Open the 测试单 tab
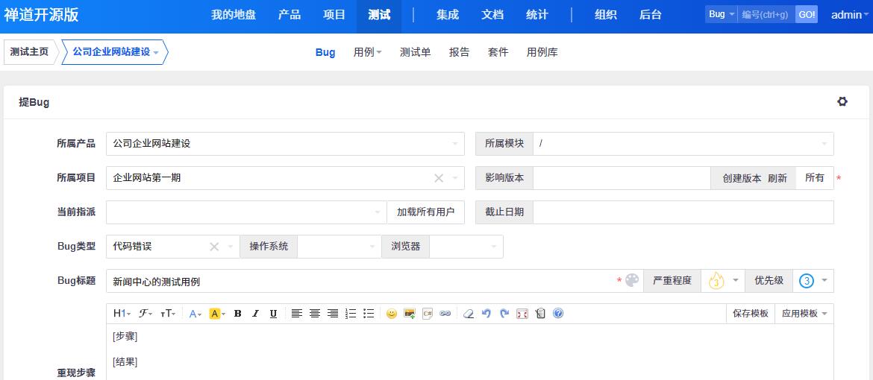The image size is (873, 380). pyautogui.click(x=415, y=52)
